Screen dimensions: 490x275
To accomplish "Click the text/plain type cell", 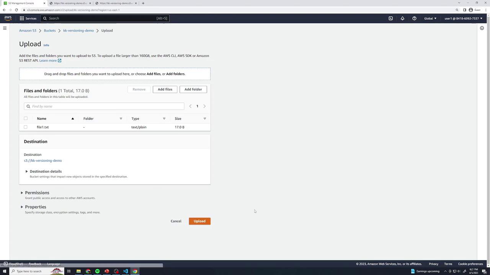I will [x=139, y=127].
